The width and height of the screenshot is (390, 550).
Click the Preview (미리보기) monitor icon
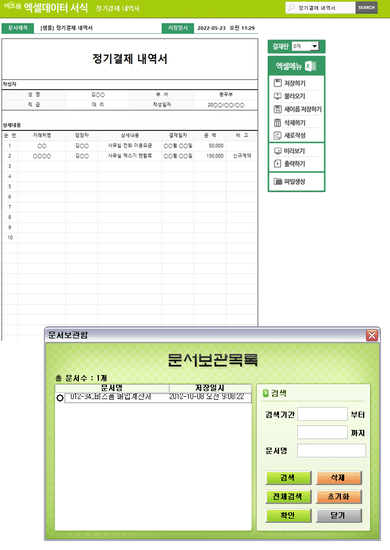277,151
